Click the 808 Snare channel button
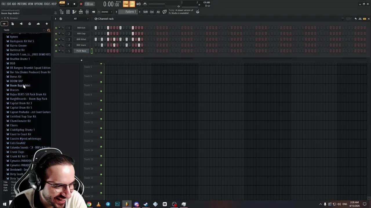Image resolution: width=371 pixels, height=208 pixels. [x=81, y=45]
